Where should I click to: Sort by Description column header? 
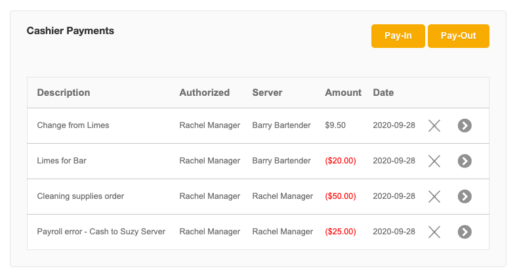click(x=64, y=93)
